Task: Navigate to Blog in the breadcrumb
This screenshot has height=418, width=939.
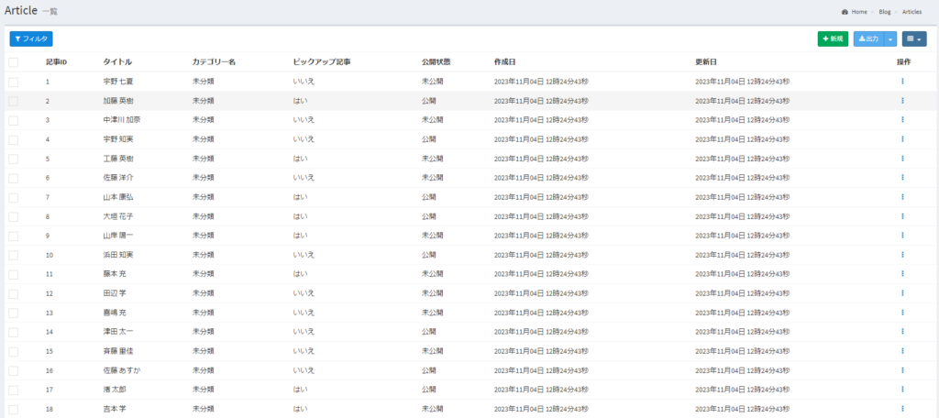Action: point(884,12)
